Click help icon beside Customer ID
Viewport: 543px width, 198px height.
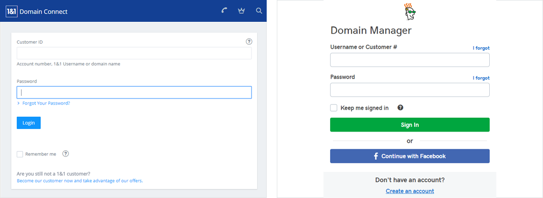pyautogui.click(x=249, y=42)
